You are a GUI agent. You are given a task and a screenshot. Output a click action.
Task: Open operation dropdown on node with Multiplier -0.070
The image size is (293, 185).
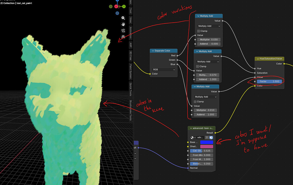tap(208, 62)
